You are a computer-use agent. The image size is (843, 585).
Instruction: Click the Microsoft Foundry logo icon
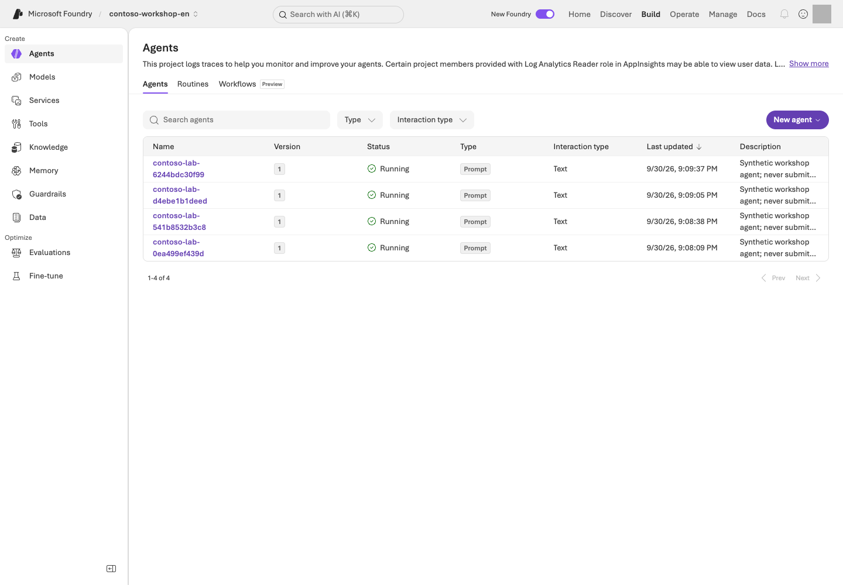[x=18, y=14]
